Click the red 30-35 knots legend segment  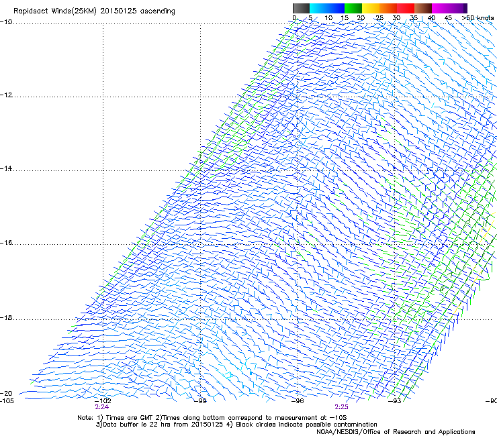[406, 8]
